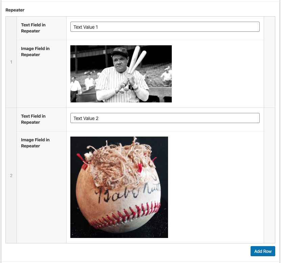Click row 1's right-side actions column
Screen dimensions: 281x263
tap(269, 62)
